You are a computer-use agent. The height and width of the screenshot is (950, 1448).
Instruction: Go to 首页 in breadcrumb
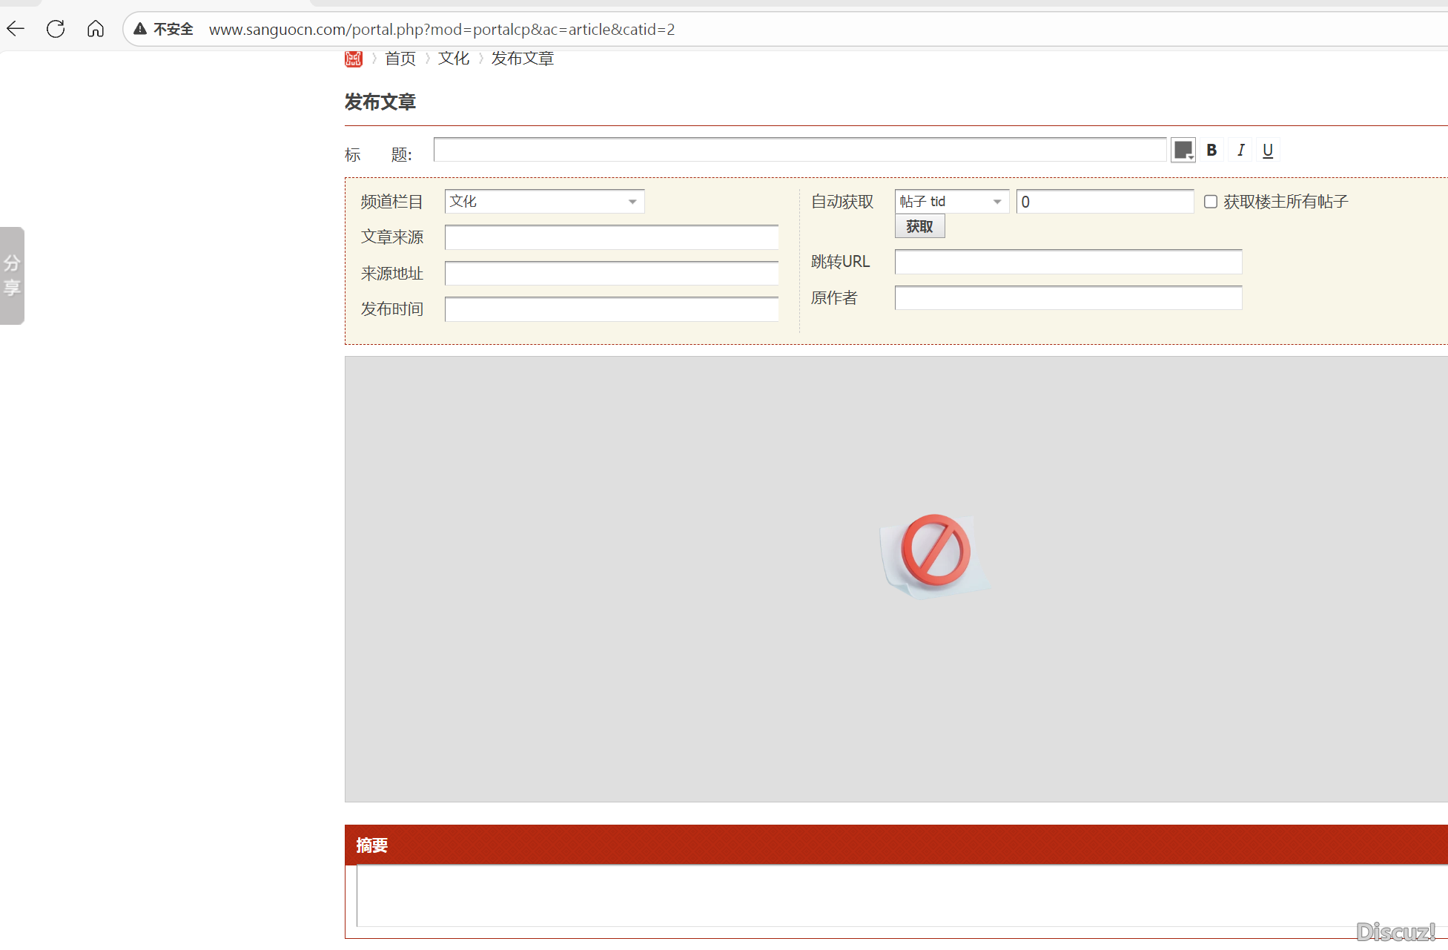click(x=400, y=59)
